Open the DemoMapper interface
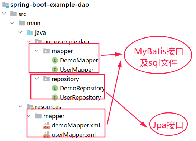Viewport: 196px width, 141px height. coord(79,61)
